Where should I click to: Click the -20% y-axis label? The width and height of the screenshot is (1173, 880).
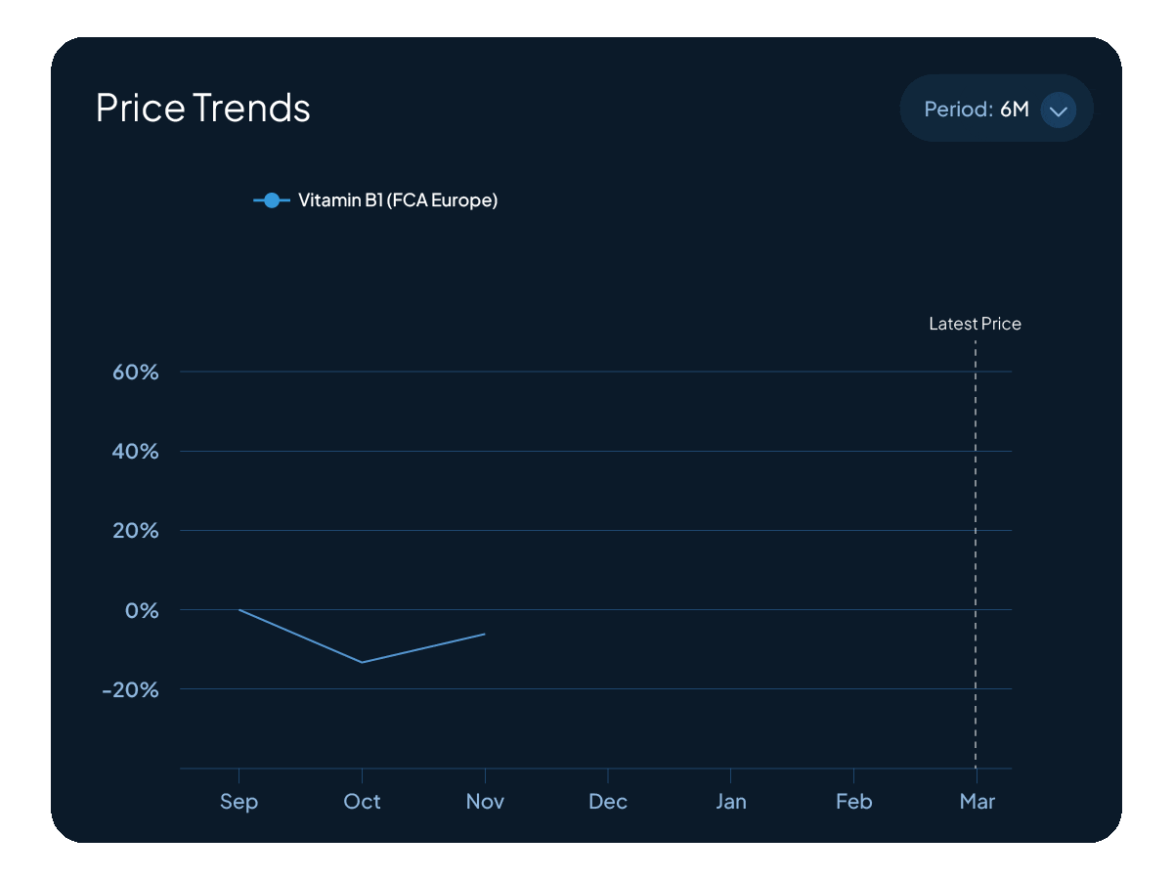pyautogui.click(x=131, y=689)
